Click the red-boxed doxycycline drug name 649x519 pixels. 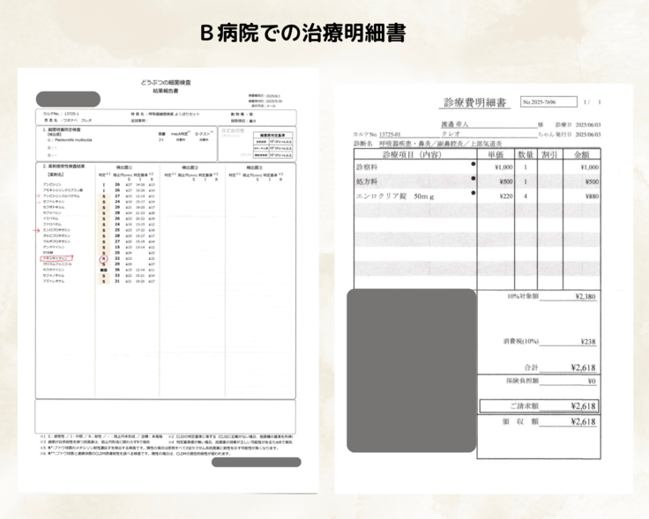(55, 258)
